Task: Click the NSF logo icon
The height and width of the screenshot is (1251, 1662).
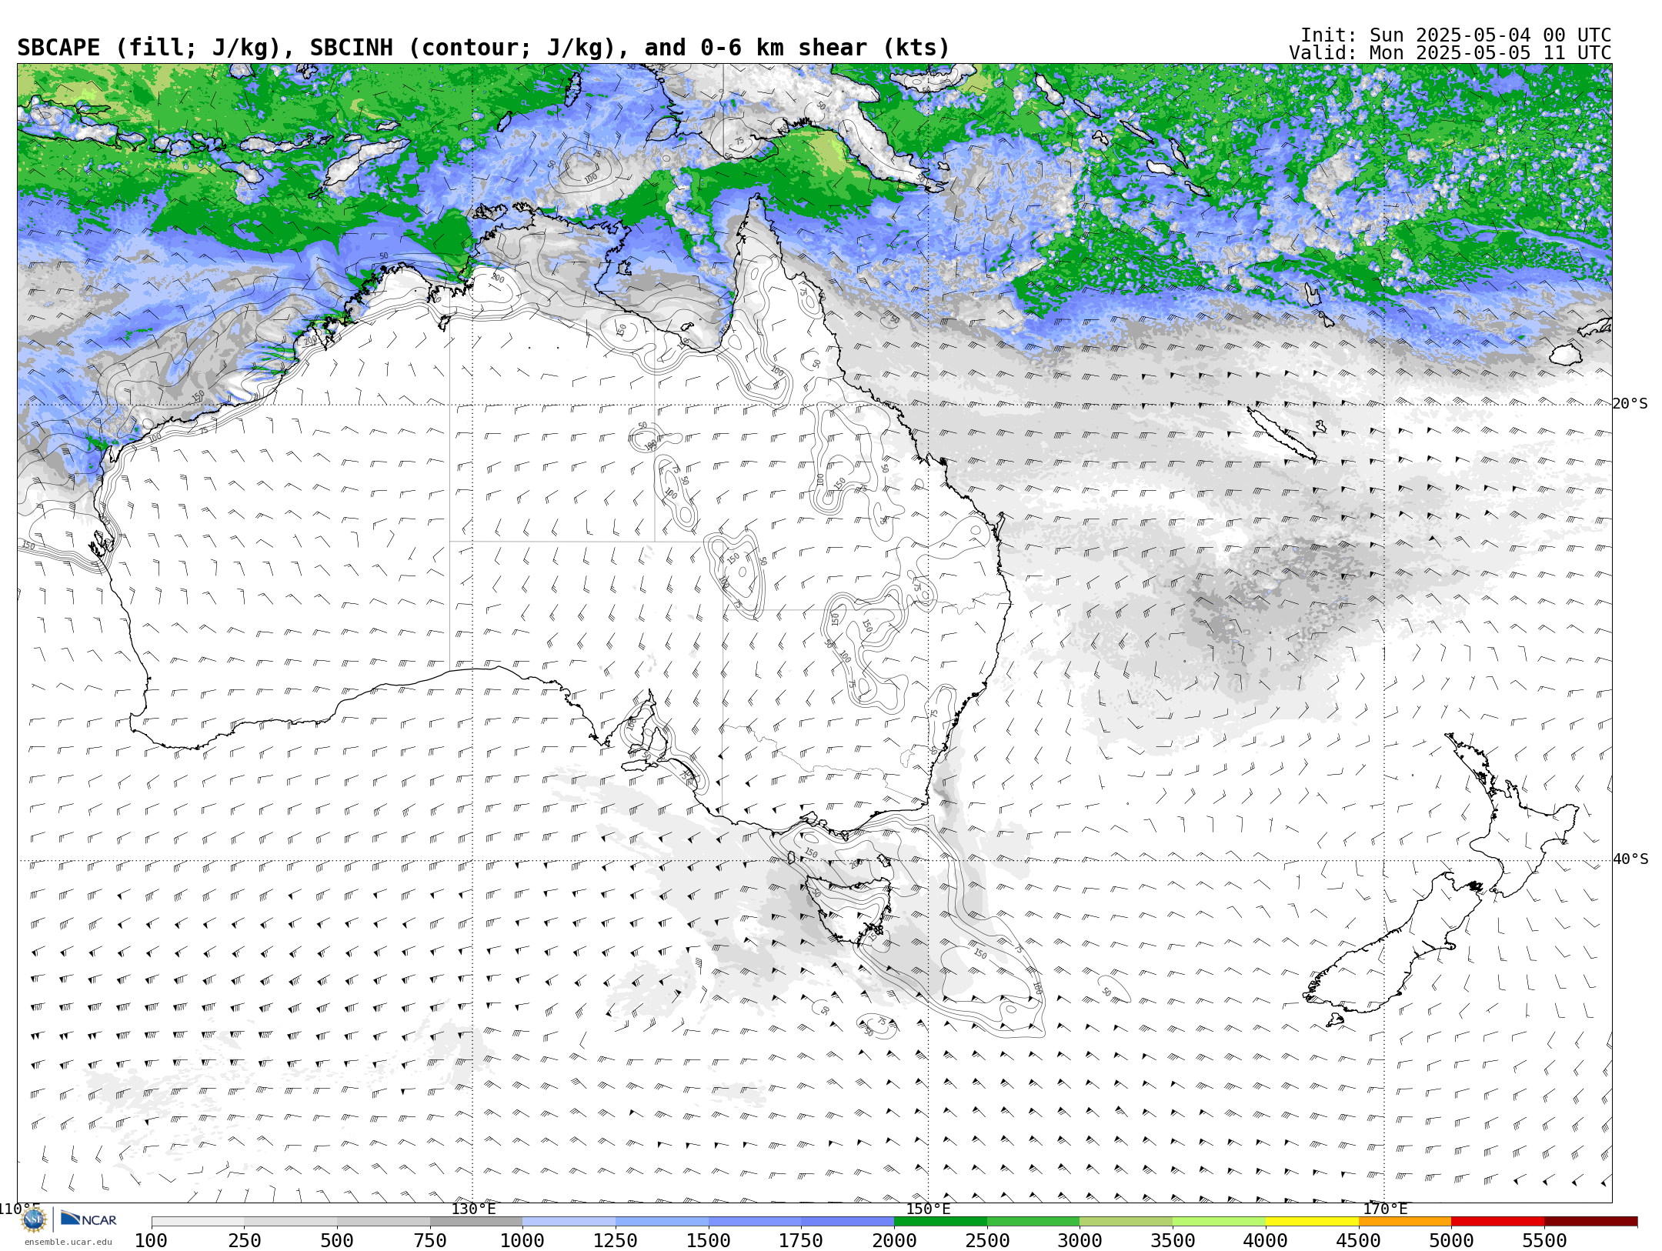Action: click(34, 1219)
